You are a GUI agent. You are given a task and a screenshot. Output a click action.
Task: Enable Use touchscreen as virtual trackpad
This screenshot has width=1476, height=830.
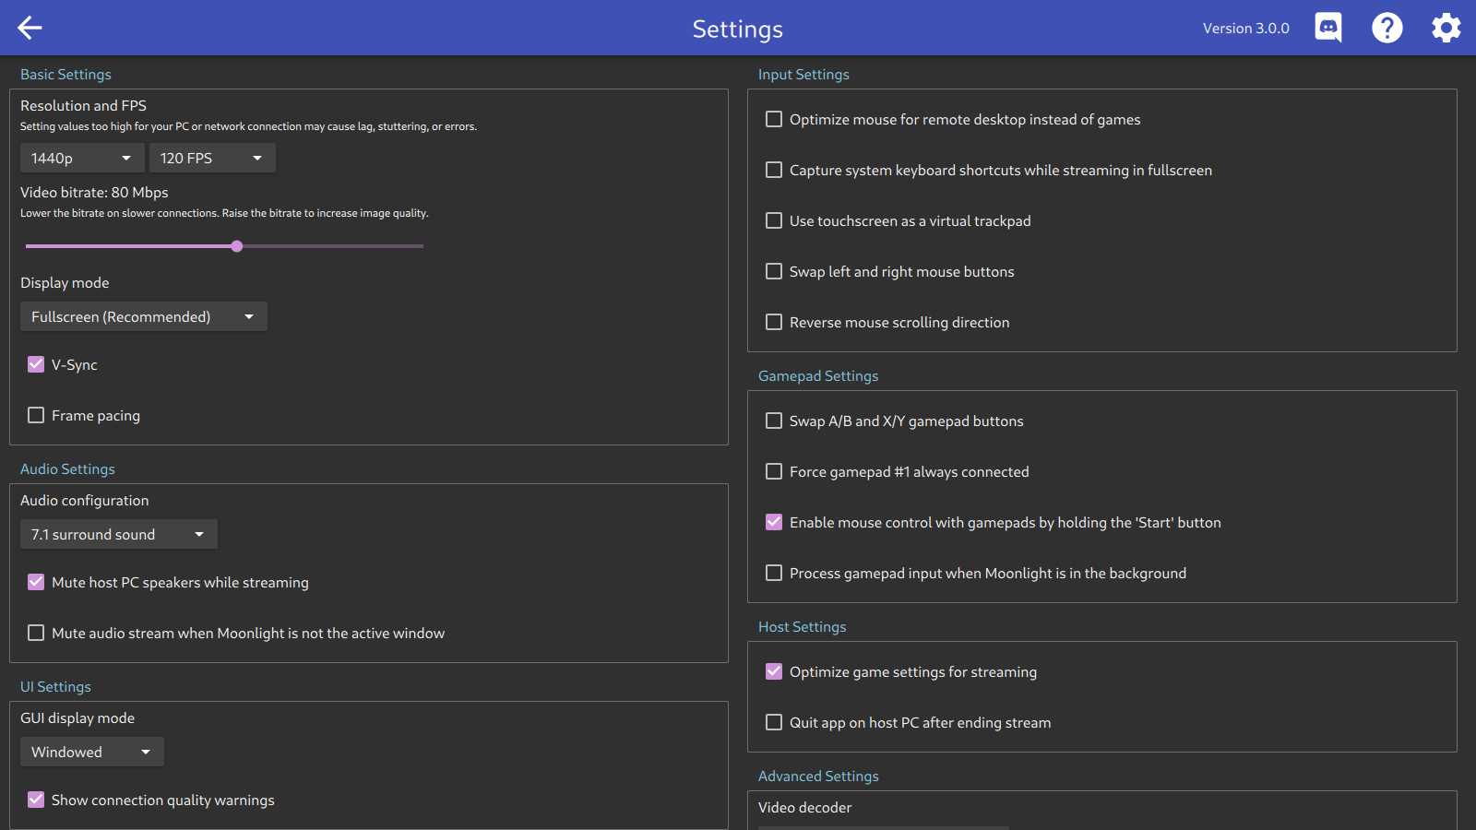tap(774, 220)
